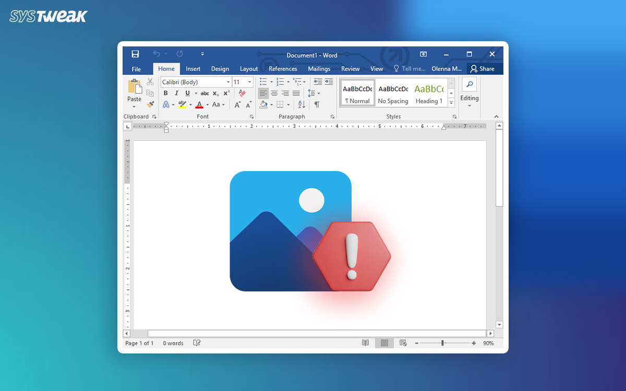Click the Cut scissors icon
626x391 pixels.
tap(150, 82)
